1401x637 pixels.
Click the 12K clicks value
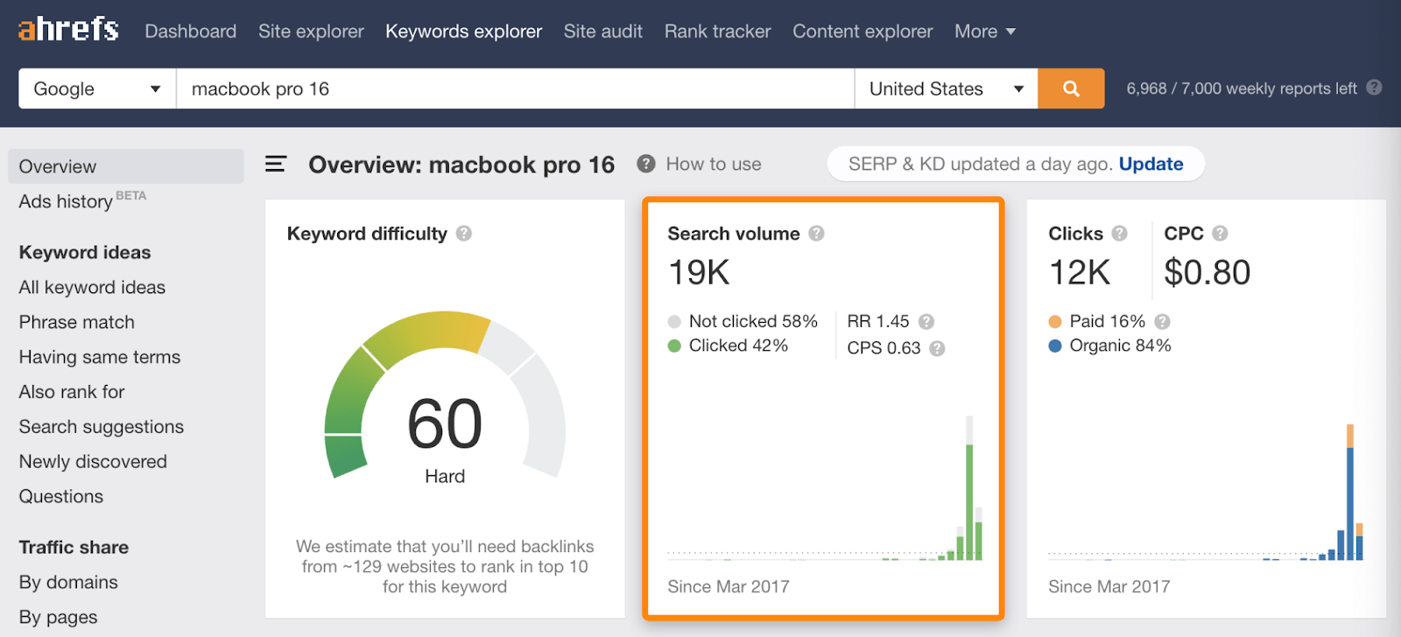coord(1080,272)
